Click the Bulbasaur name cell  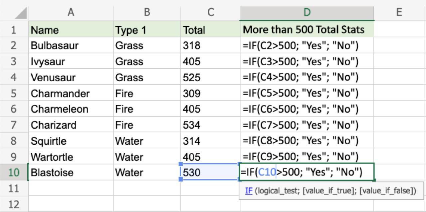55,45
